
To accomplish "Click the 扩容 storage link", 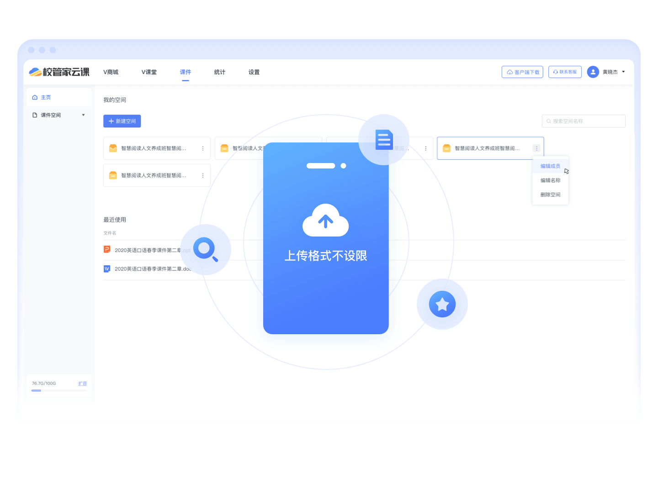I will 82,384.
